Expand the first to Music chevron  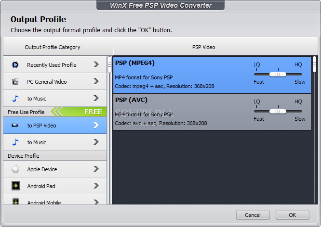point(96,98)
